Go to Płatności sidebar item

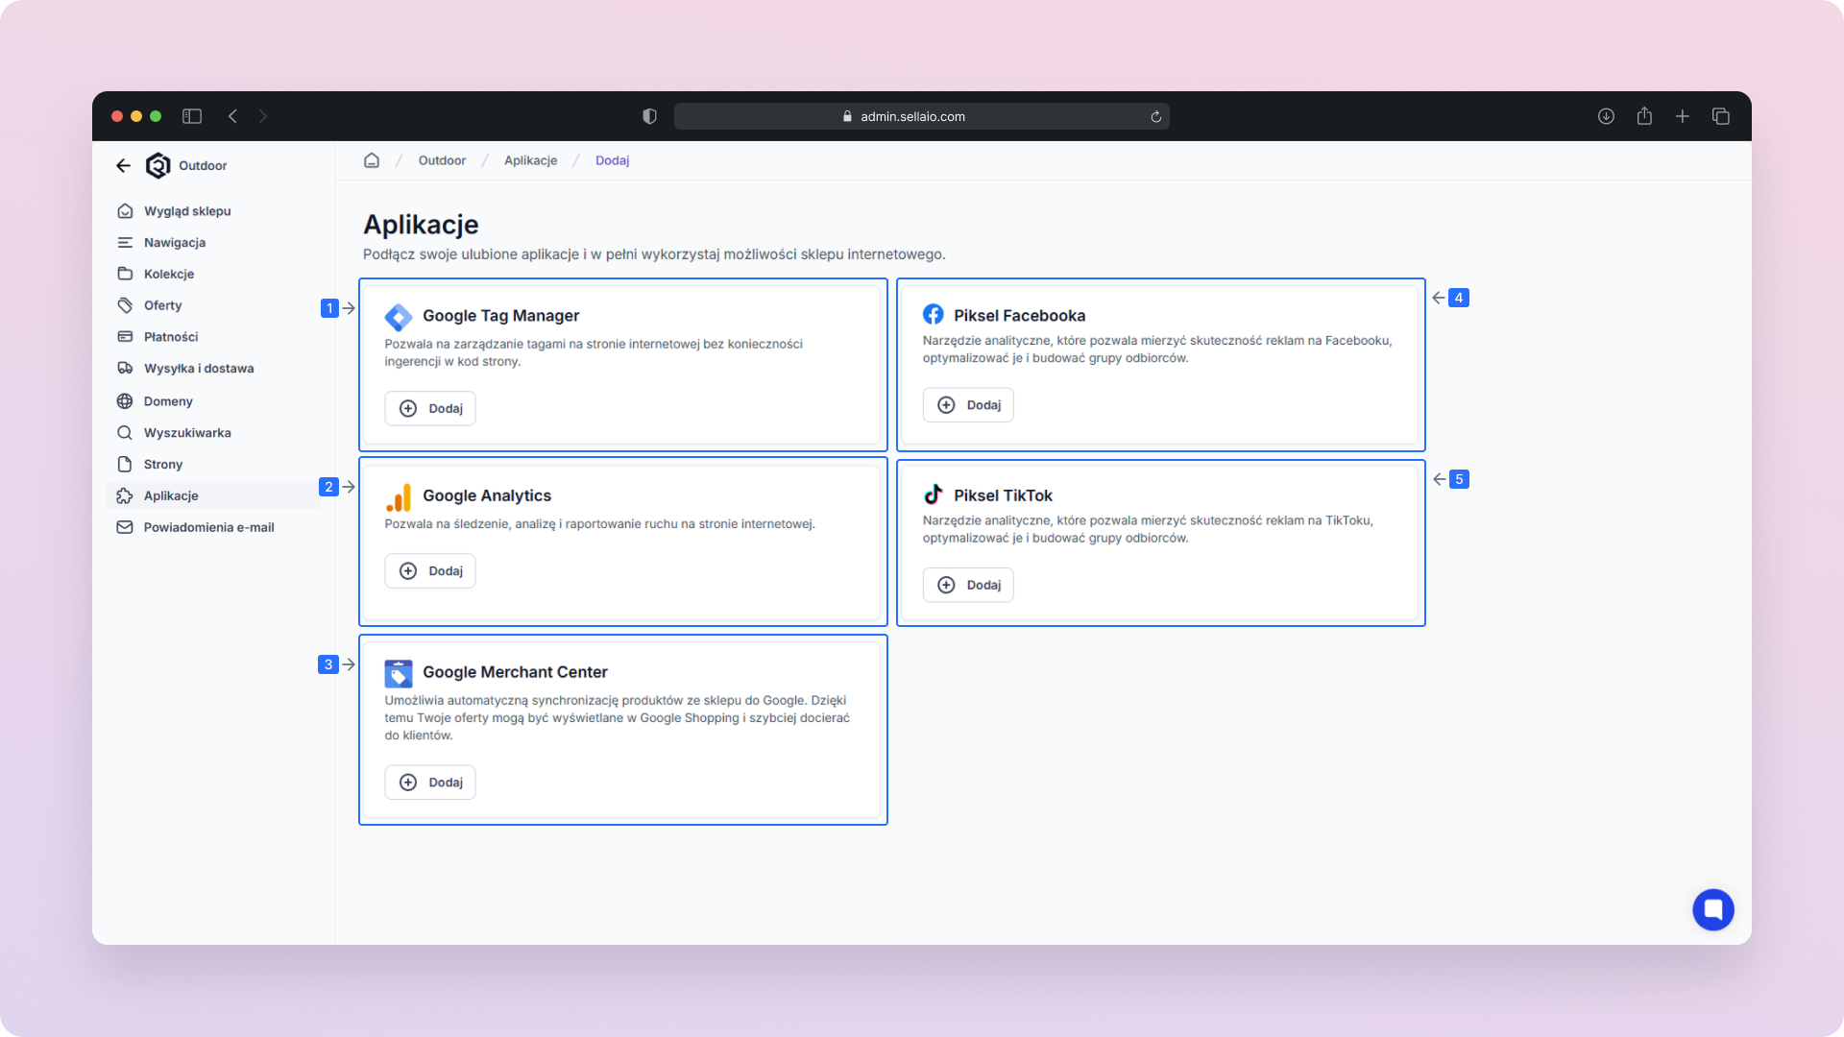click(171, 337)
